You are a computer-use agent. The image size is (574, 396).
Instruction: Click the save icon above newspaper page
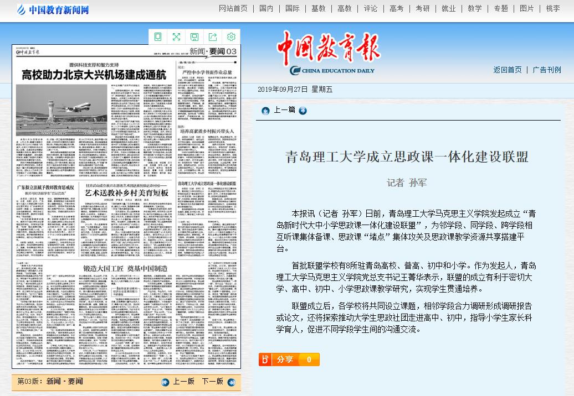[x=194, y=37]
